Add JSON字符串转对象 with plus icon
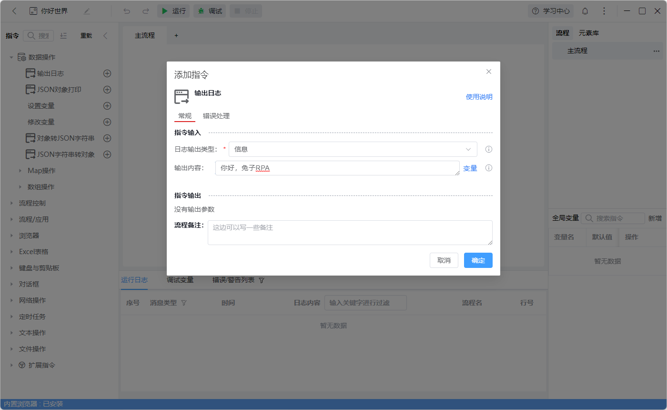This screenshot has width=667, height=410. tap(107, 154)
